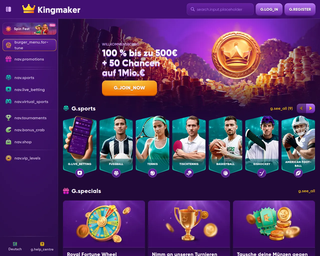Select the Tennis sport card
The height and width of the screenshot is (256, 320).
[x=152, y=146]
